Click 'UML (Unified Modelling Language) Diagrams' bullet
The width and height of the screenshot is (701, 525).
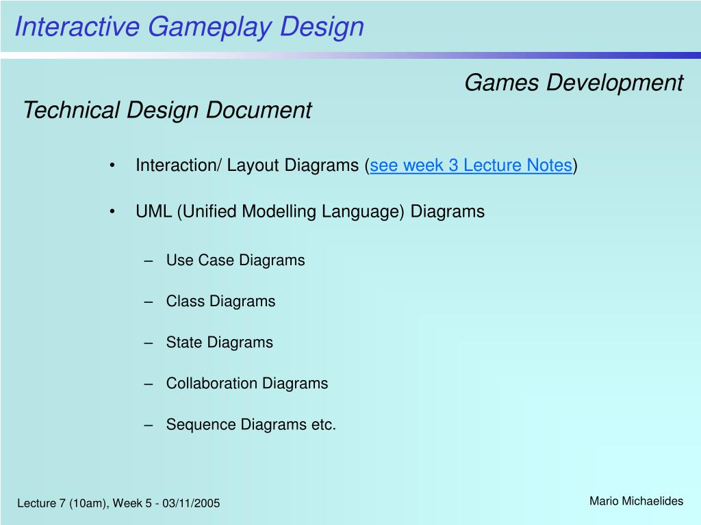[310, 212]
